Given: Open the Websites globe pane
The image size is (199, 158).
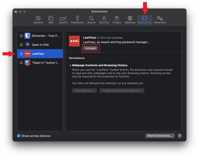Looking at the screenshot, I should click(x=130, y=20).
